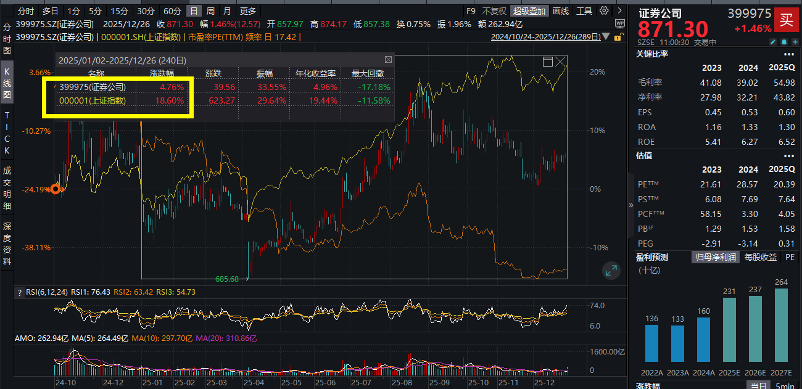802x389 pixels.
Task: Click the WP monitor icon
Action: coord(619,23)
